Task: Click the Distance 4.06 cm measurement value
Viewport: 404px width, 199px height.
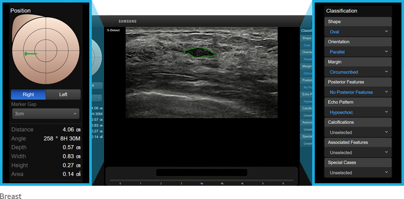Action: pos(71,130)
